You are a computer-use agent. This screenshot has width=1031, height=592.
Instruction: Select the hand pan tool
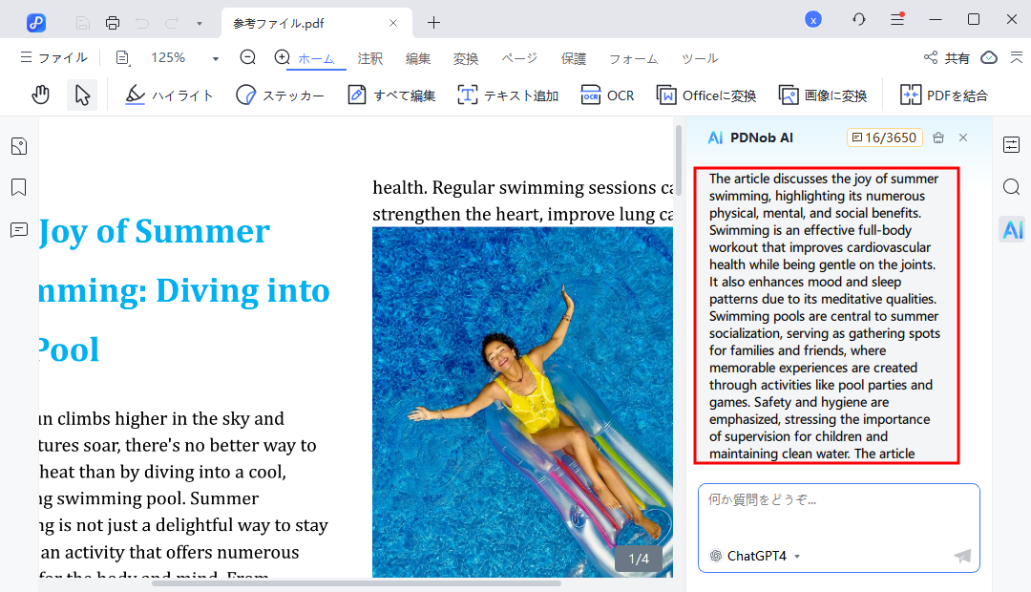pyautogui.click(x=40, y=95)
